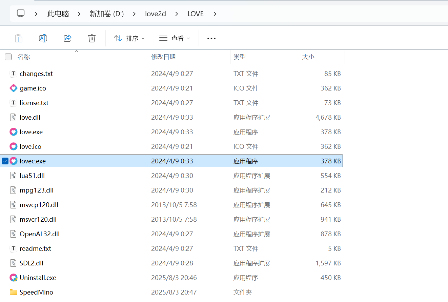448x302 pixels.
Task: Expand the chevron after 新加卷 (D:)
Action: (x=135, y=14)
